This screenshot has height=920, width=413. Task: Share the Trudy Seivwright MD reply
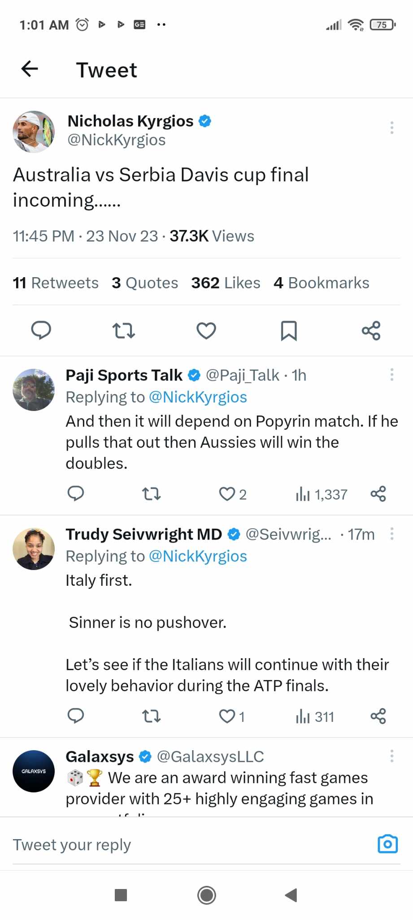378,716
